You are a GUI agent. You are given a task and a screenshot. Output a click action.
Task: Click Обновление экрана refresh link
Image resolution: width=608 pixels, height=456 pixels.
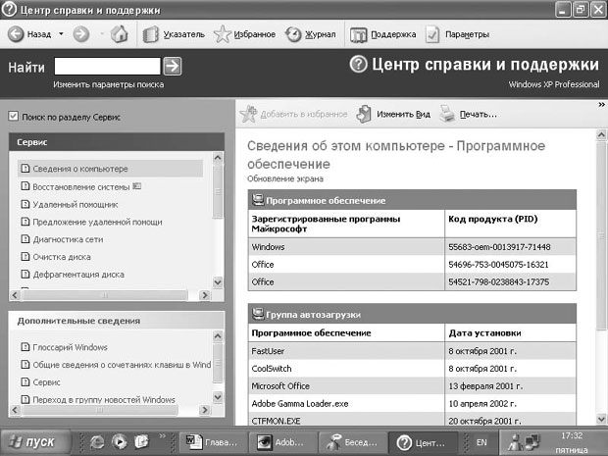285,178
